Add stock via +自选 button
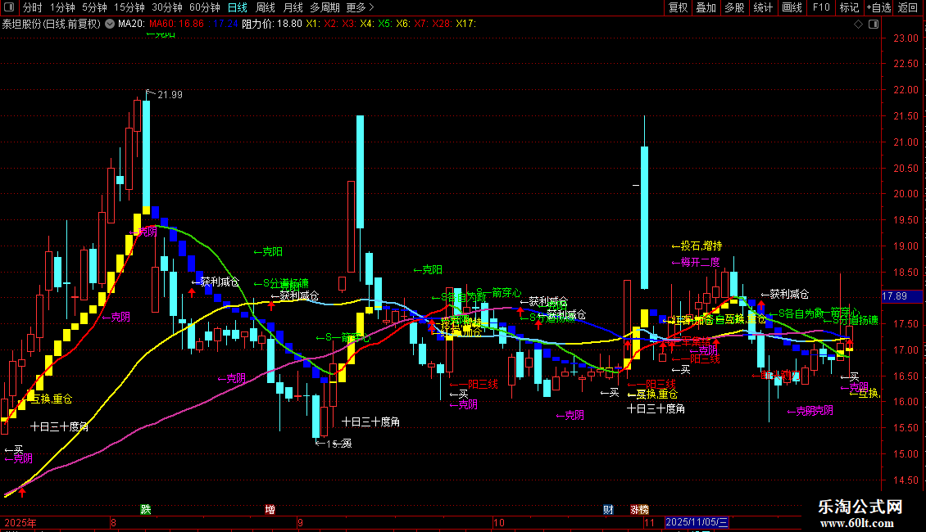This screenshot has height=532, width=926. [x=878, y=7]
